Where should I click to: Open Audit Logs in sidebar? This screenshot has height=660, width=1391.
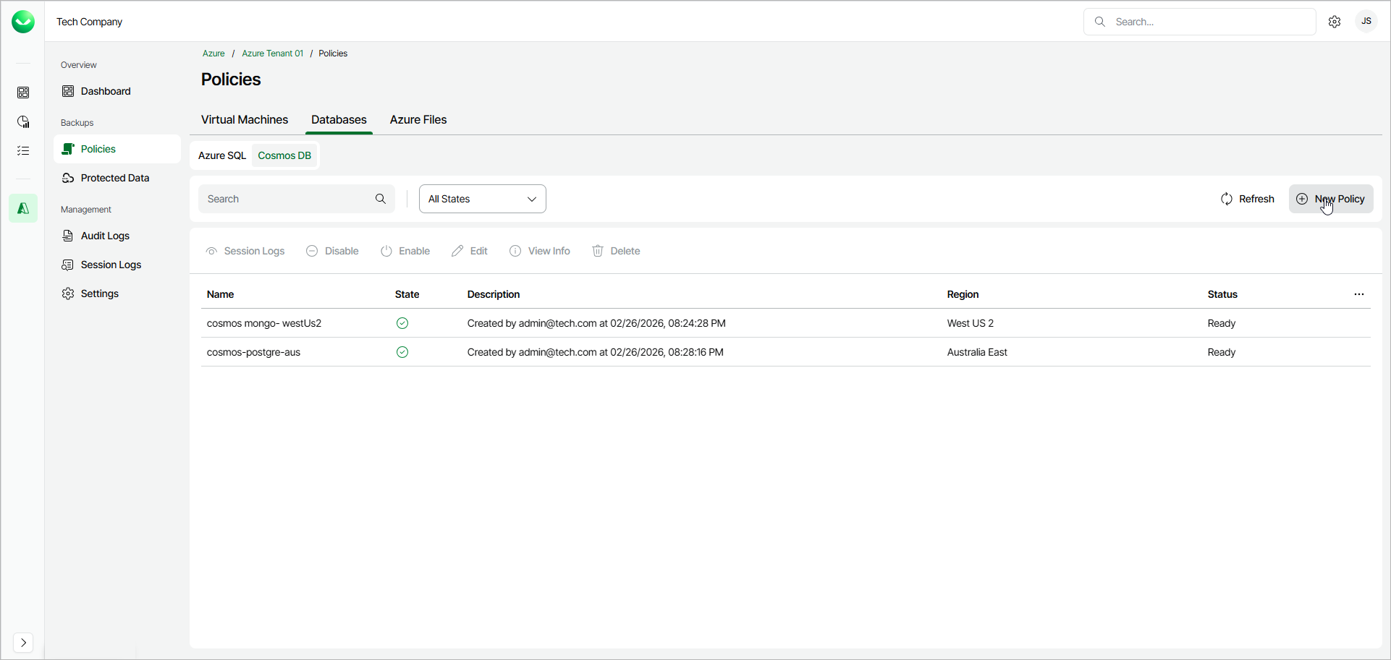coord(105,236)
